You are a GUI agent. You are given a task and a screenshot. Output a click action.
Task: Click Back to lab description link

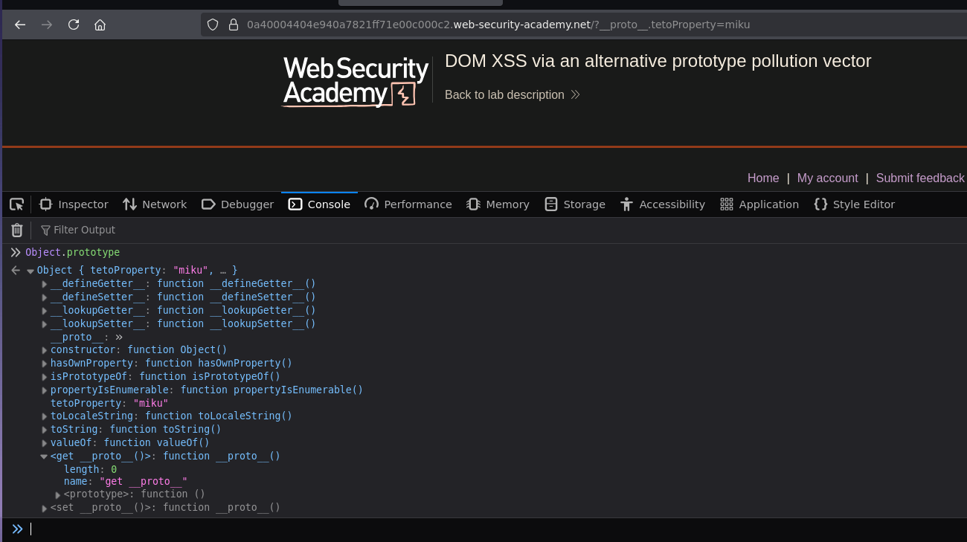point(513,95)
